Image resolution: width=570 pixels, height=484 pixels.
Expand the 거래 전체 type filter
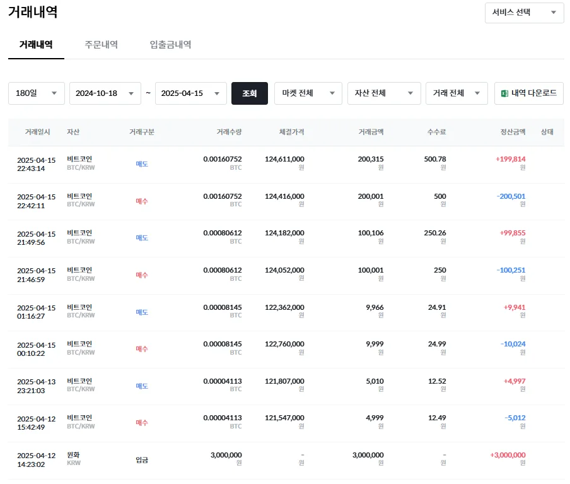point(457,93)
